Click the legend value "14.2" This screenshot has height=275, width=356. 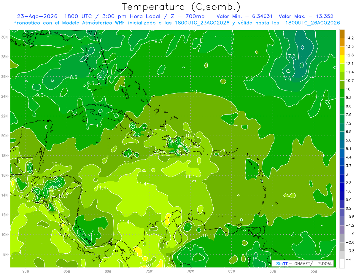350,38
